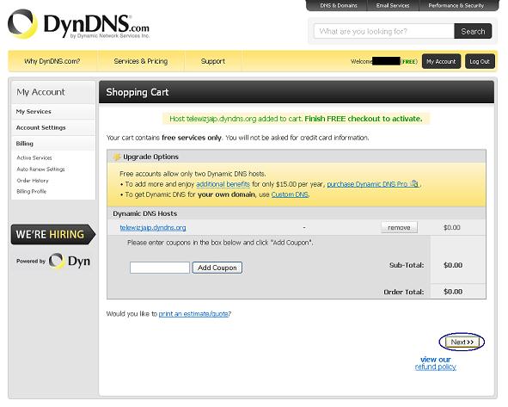508x407 pixels.
Task: Open Why DynDNS.com? menu item
Action: [52, 61]
